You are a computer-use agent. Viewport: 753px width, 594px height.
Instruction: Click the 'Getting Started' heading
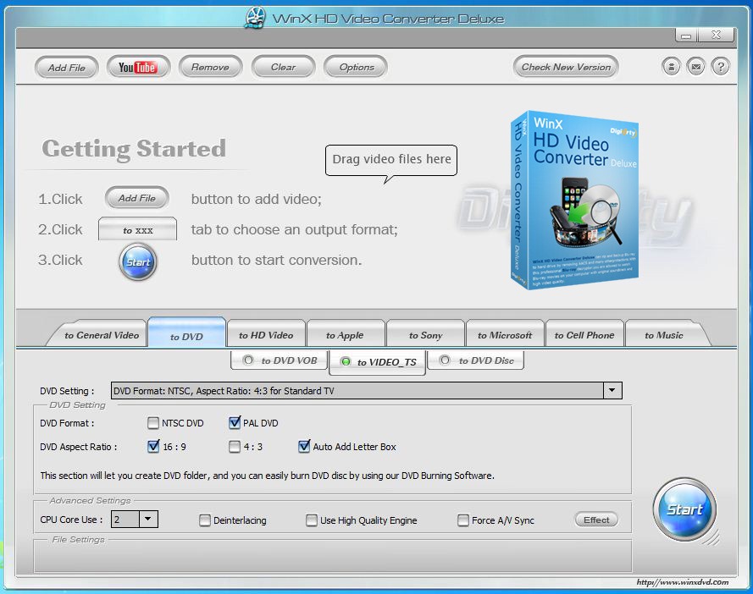[134, 149]
